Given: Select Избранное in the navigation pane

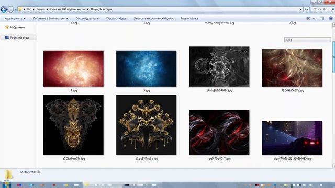Looking at the screenshot, I should pos(17,27).
